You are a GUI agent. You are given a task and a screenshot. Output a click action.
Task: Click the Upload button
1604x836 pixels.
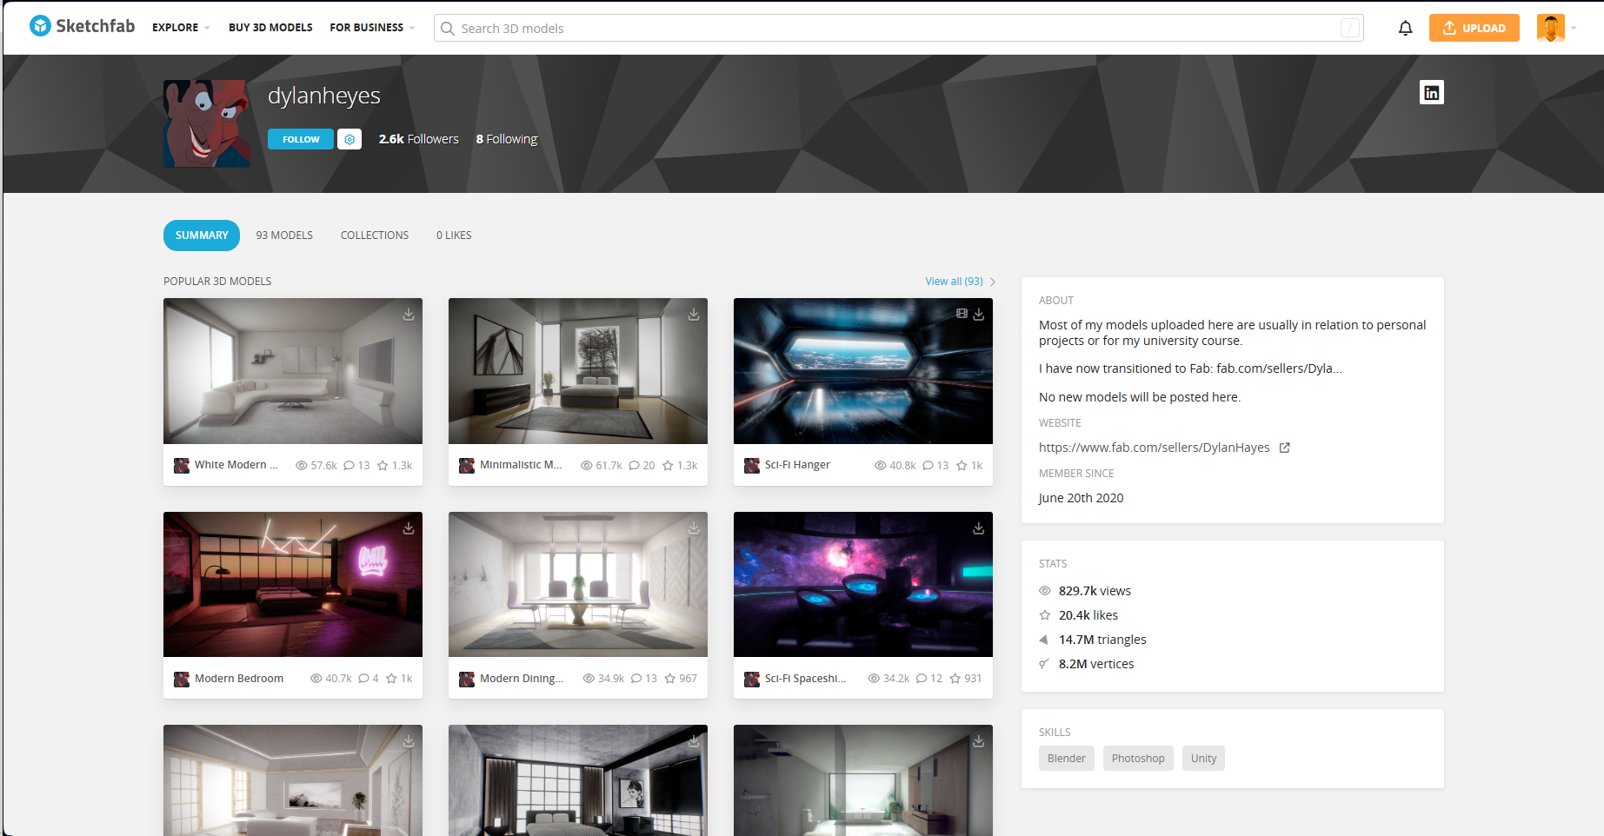(1474, 28)
